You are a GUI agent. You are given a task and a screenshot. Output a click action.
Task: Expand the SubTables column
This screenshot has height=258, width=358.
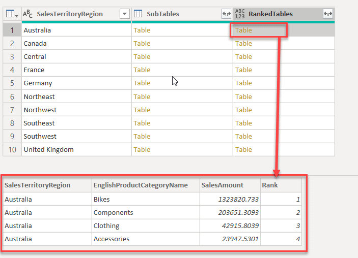[226, 14]
